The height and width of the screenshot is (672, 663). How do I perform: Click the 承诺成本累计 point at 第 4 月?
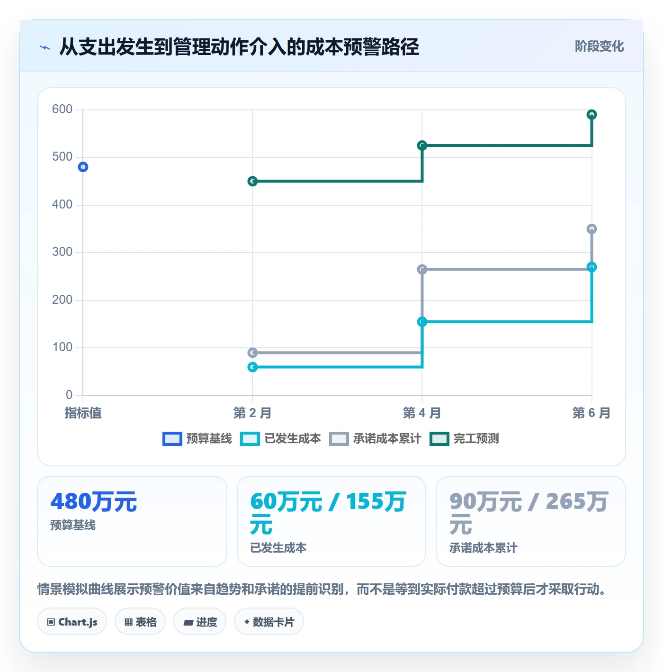pyautogui.click(x=422, y=269)
